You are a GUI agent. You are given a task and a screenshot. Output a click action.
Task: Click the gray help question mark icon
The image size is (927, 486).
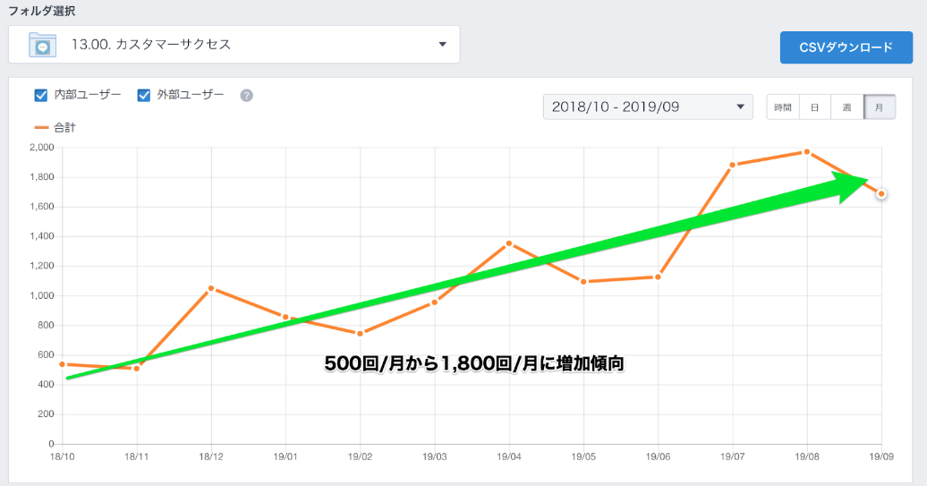click(x=246, y=95)
